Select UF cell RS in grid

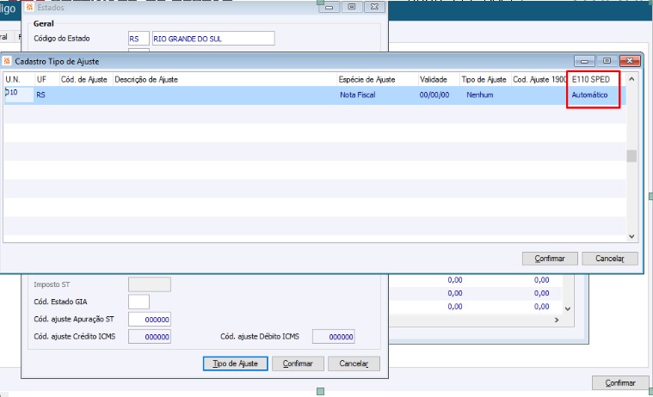tap(40, 95)
